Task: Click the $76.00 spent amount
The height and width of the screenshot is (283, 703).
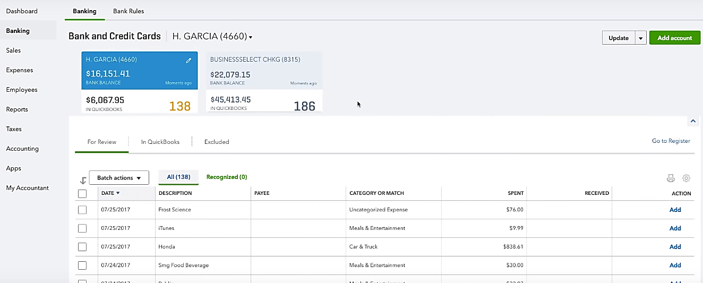Action: tap(515, 210)
